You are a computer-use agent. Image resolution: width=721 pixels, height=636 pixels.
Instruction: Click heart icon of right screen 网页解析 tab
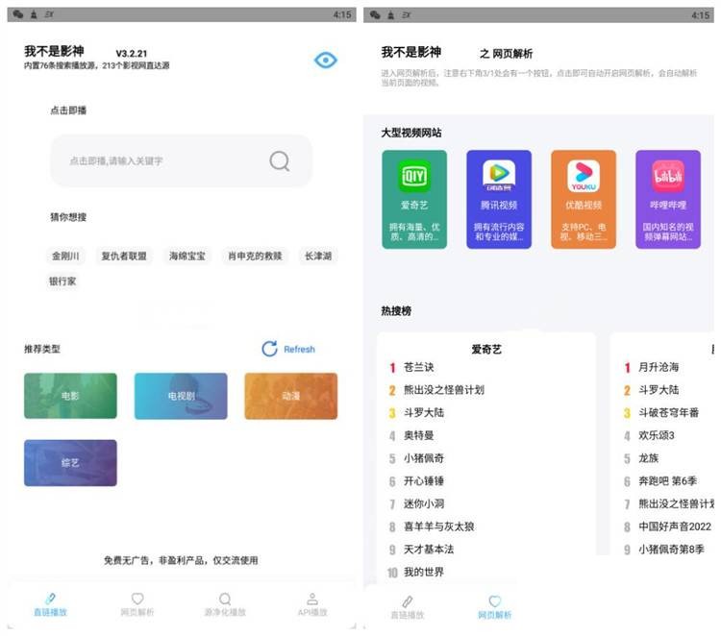click(495, 601)
